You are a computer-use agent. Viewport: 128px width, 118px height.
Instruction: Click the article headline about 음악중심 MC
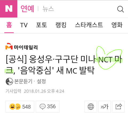pos(64,65)
